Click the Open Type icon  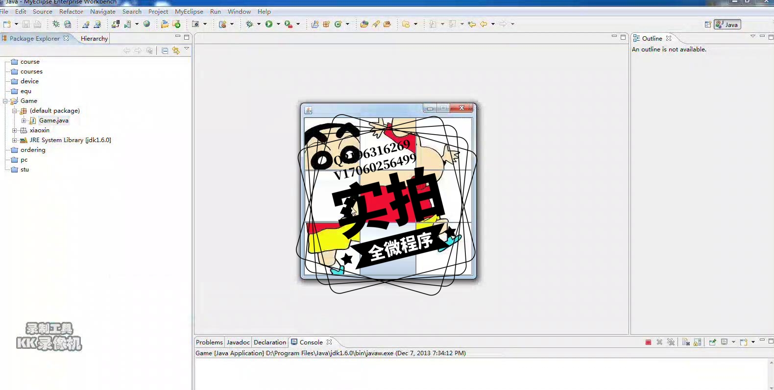(364, 24)
